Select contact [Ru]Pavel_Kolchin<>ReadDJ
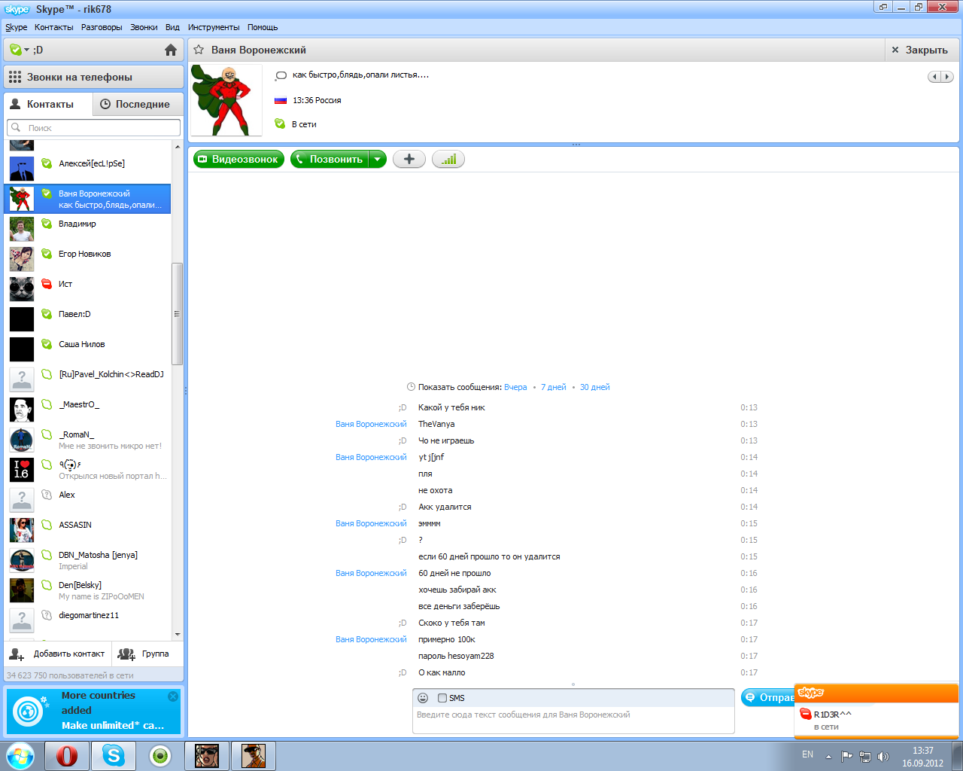The width and height of the screenshot is (963, 771). point(88,379)
